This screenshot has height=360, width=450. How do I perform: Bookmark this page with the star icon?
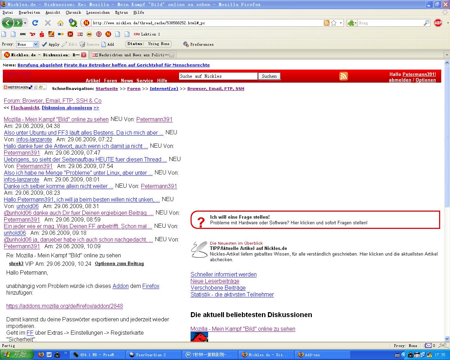click(334, 23)
